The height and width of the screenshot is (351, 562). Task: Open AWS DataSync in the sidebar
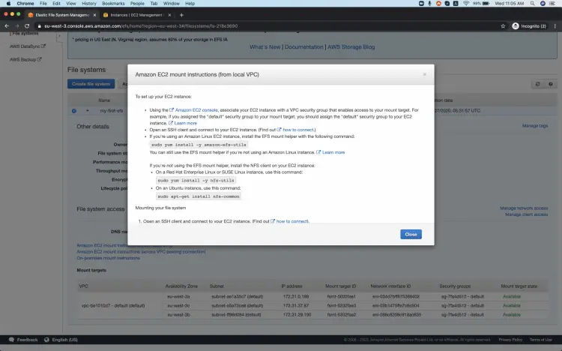(28, 46)
